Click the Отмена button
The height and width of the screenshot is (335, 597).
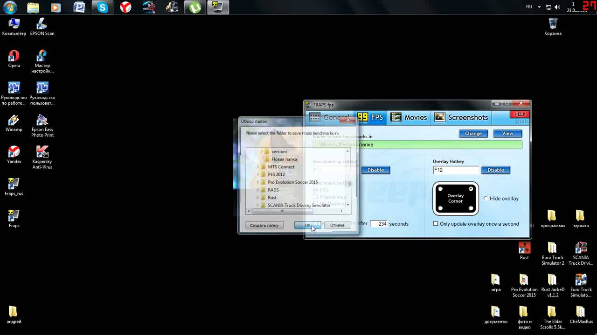pos(337,225)
